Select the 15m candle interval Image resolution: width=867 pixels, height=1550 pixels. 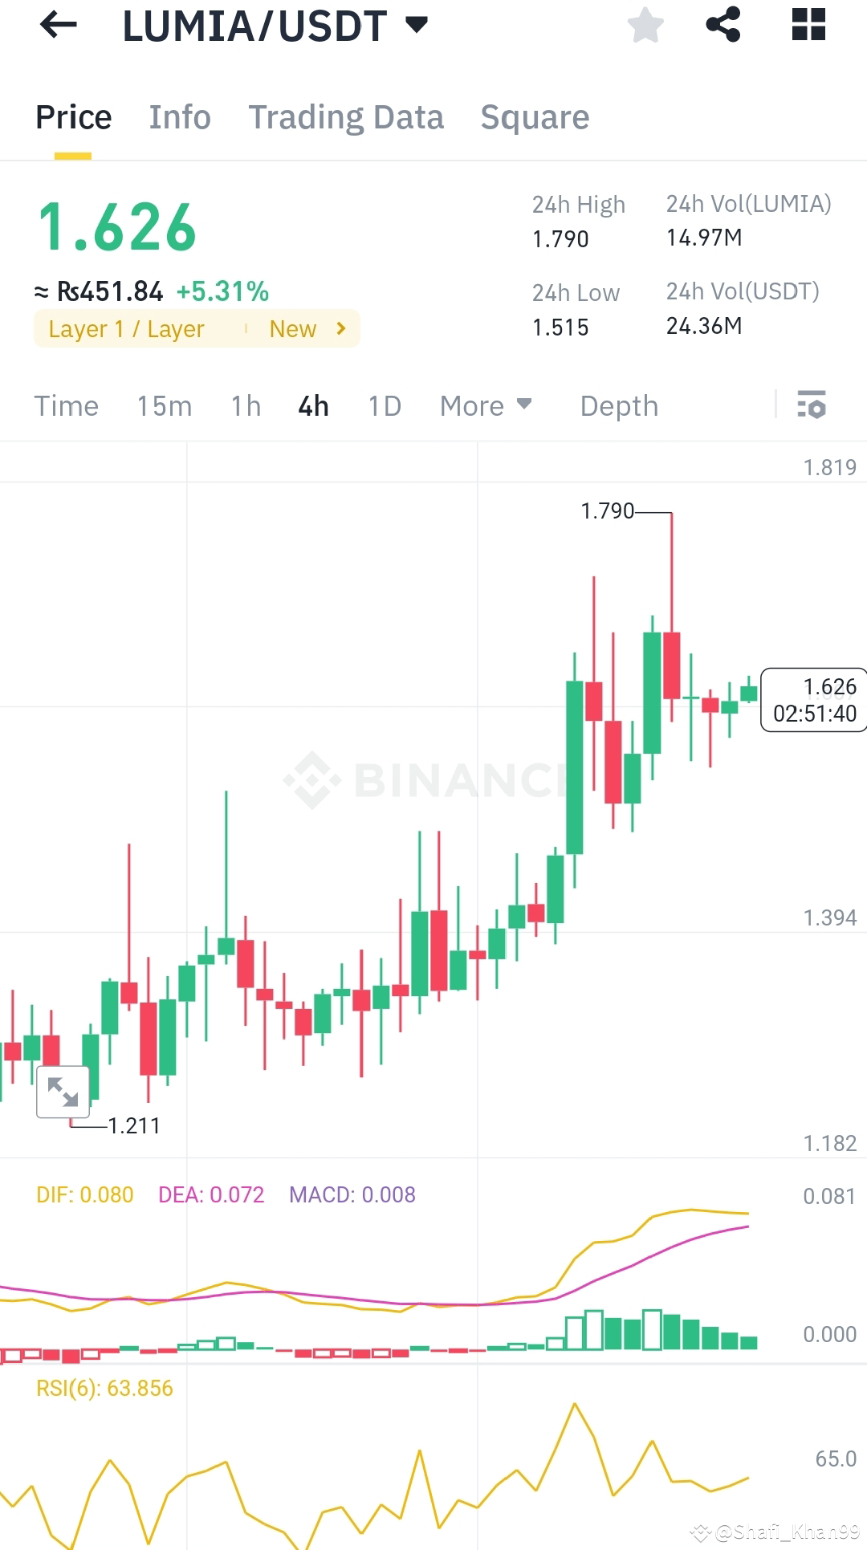click(164, 406)
